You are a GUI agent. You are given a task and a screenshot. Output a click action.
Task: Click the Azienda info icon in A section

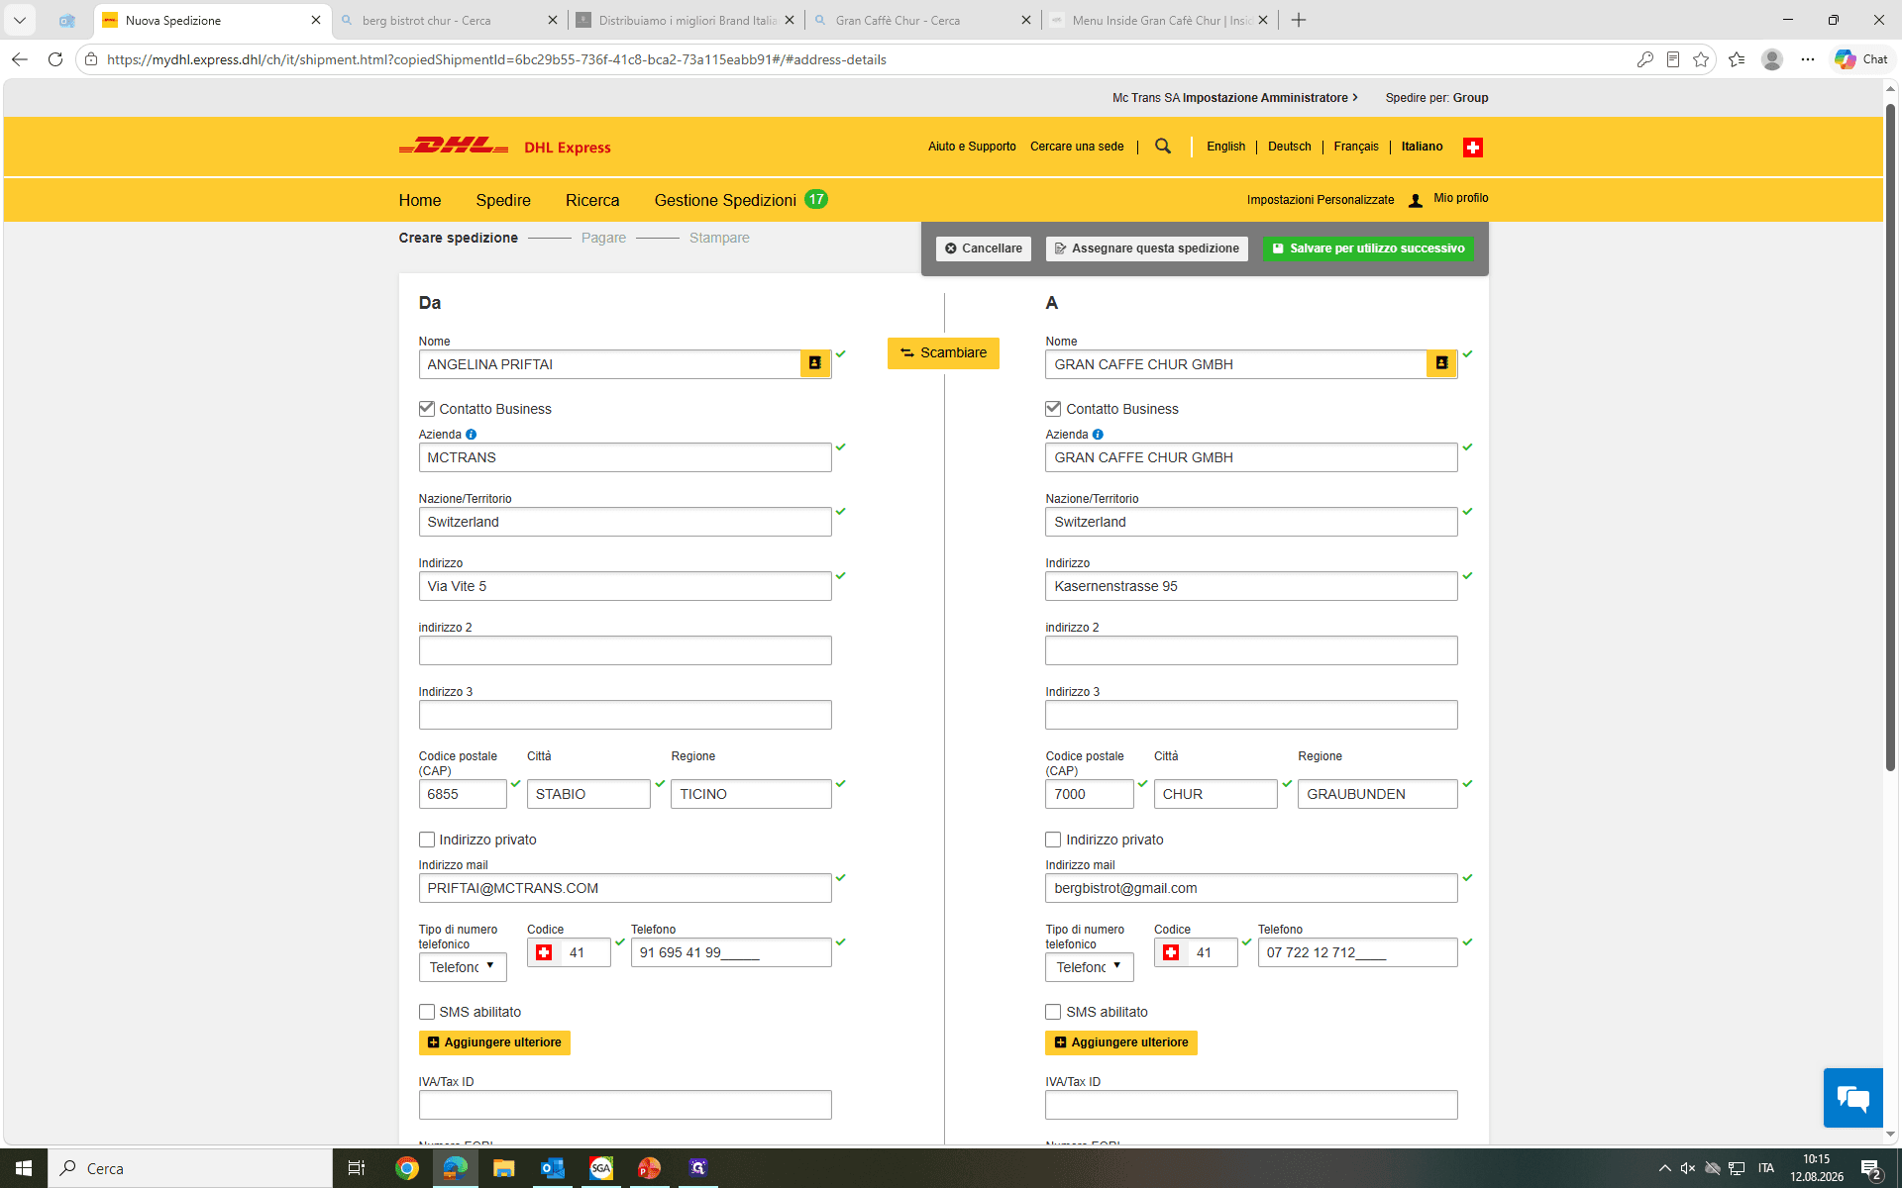tap(1098, 435)
